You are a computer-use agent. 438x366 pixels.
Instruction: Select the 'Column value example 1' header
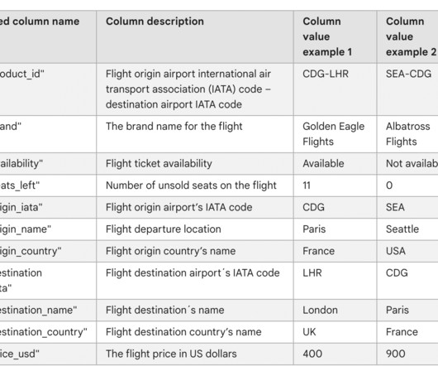click(335, 36)
